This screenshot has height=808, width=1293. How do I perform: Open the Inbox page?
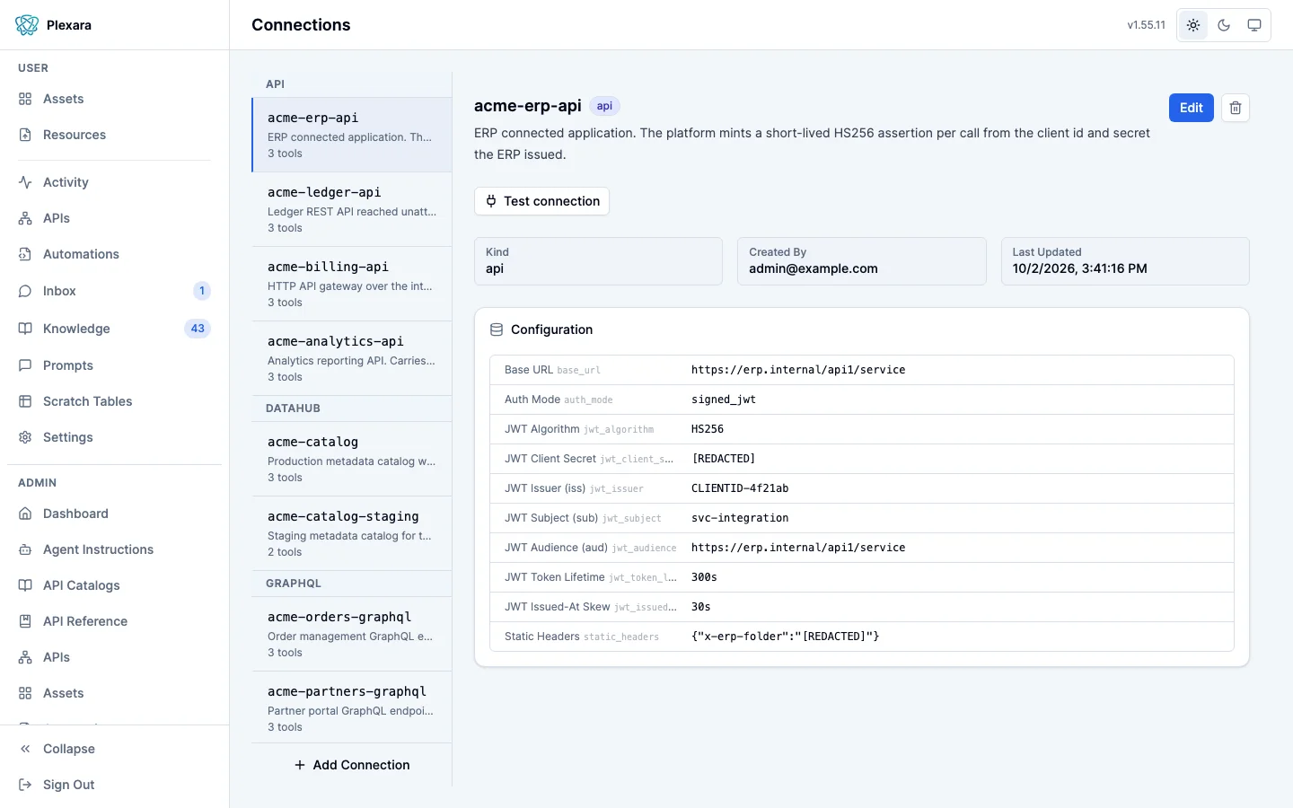pos(114,291)
